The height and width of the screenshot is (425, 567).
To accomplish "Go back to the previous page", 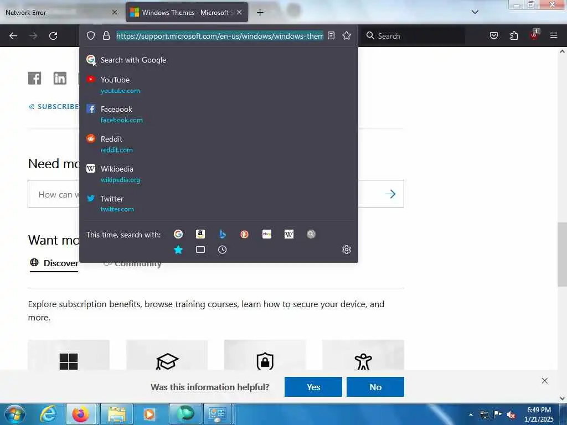I will click(x=13, y=36).
